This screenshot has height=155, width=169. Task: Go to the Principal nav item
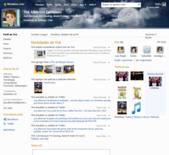(x=39, y=5)
